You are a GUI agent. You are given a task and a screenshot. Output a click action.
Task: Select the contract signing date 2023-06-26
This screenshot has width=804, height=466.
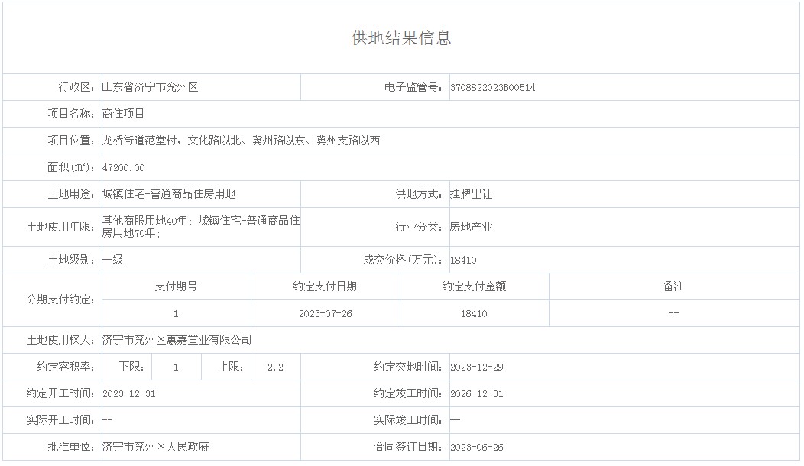[x=477, y=448]
